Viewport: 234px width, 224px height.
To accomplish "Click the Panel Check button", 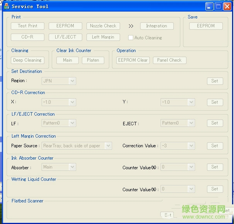I will 170,60.
